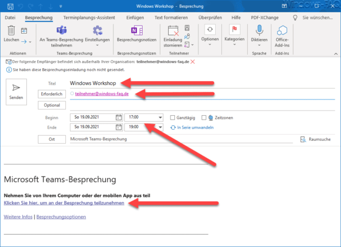Open the 19:00 end time dropdown
Image resolution: width=341 pixels, height=247 pixels.
point(160,127)
